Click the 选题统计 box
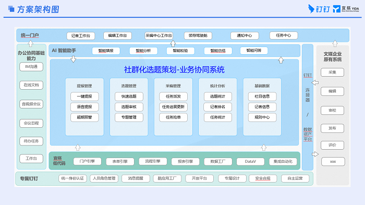Screen dimensions: 365x205 218,97
